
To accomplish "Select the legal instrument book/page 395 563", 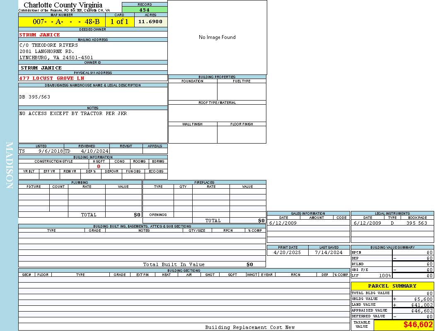I will (416, 223).
